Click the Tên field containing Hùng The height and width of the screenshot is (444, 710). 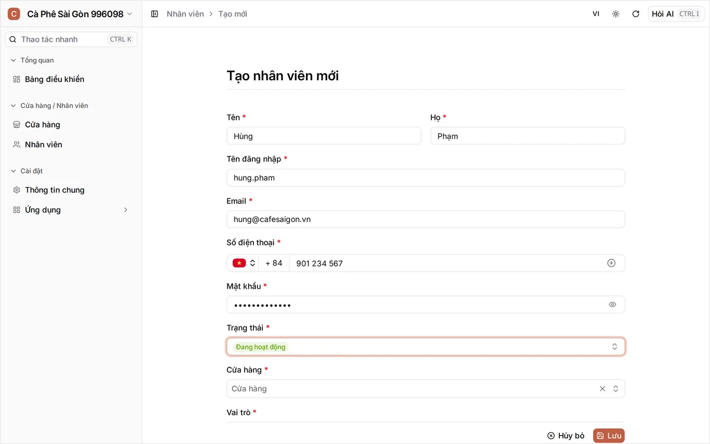tap(324, 136)
